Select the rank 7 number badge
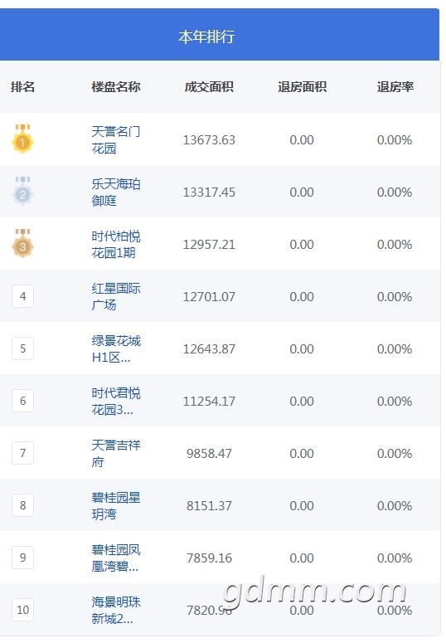 22,453
